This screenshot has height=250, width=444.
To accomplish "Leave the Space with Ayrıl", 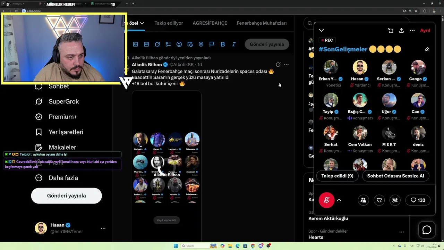I will click(425, 31).
